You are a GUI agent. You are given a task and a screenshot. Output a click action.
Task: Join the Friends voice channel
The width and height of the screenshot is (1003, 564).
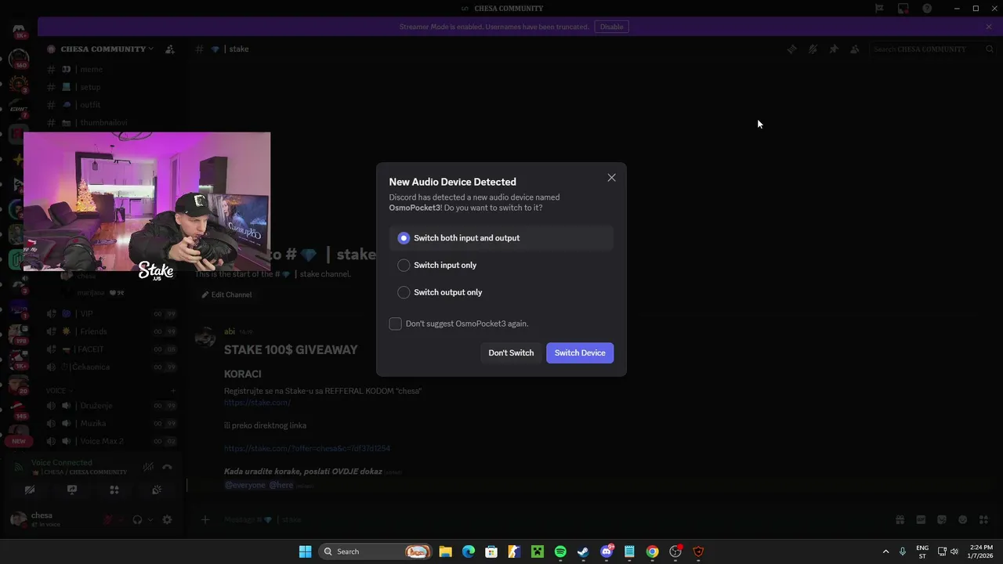pyautogui.click(x=113, y=331)
